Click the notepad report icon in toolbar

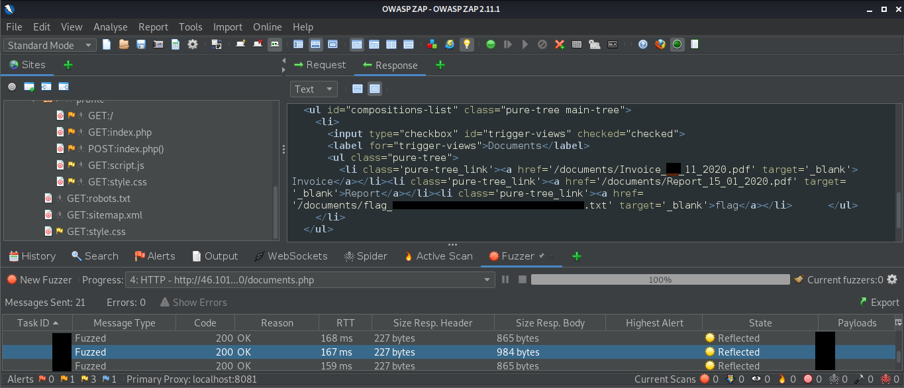point(695,44)
